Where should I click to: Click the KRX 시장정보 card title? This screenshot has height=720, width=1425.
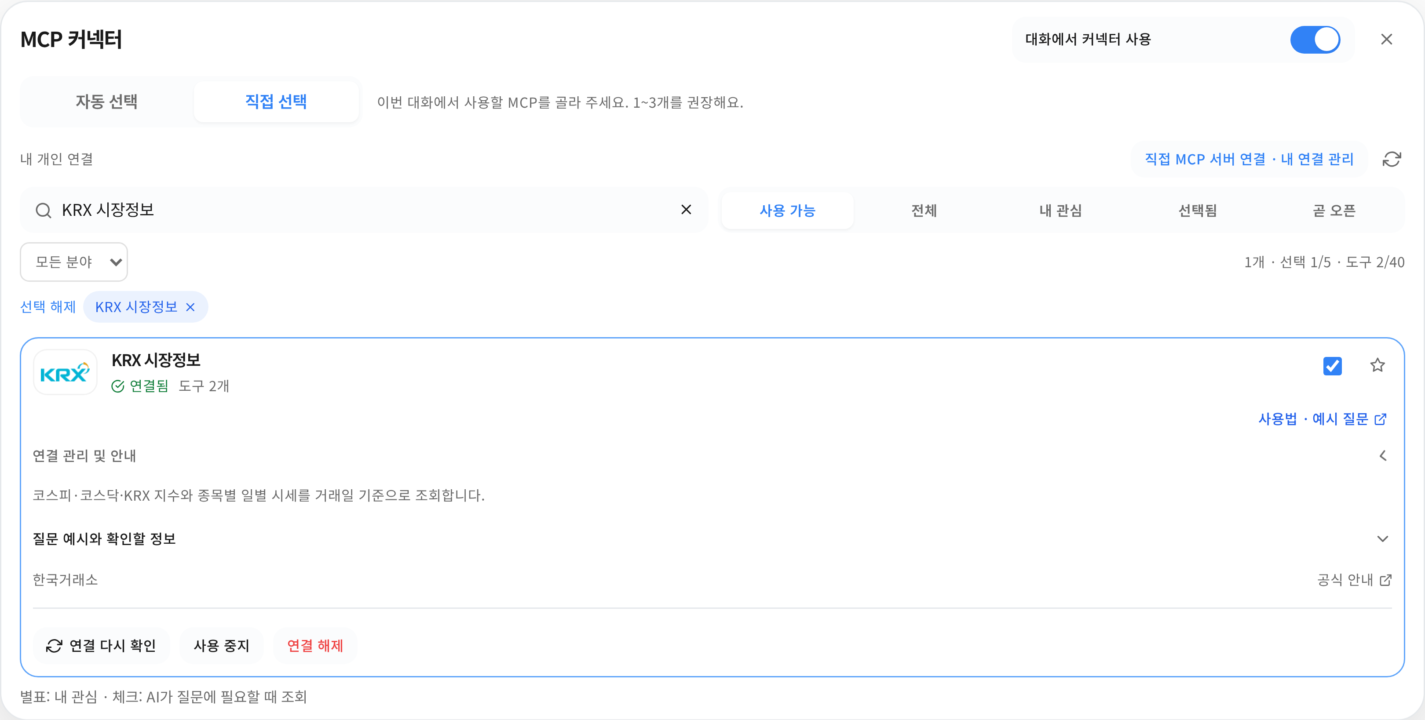pyautogui.click(x=156, y=360)
